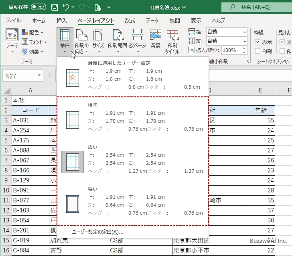Click cell 東京都小平市
This screenshot has width=292, height=256.
209,250
